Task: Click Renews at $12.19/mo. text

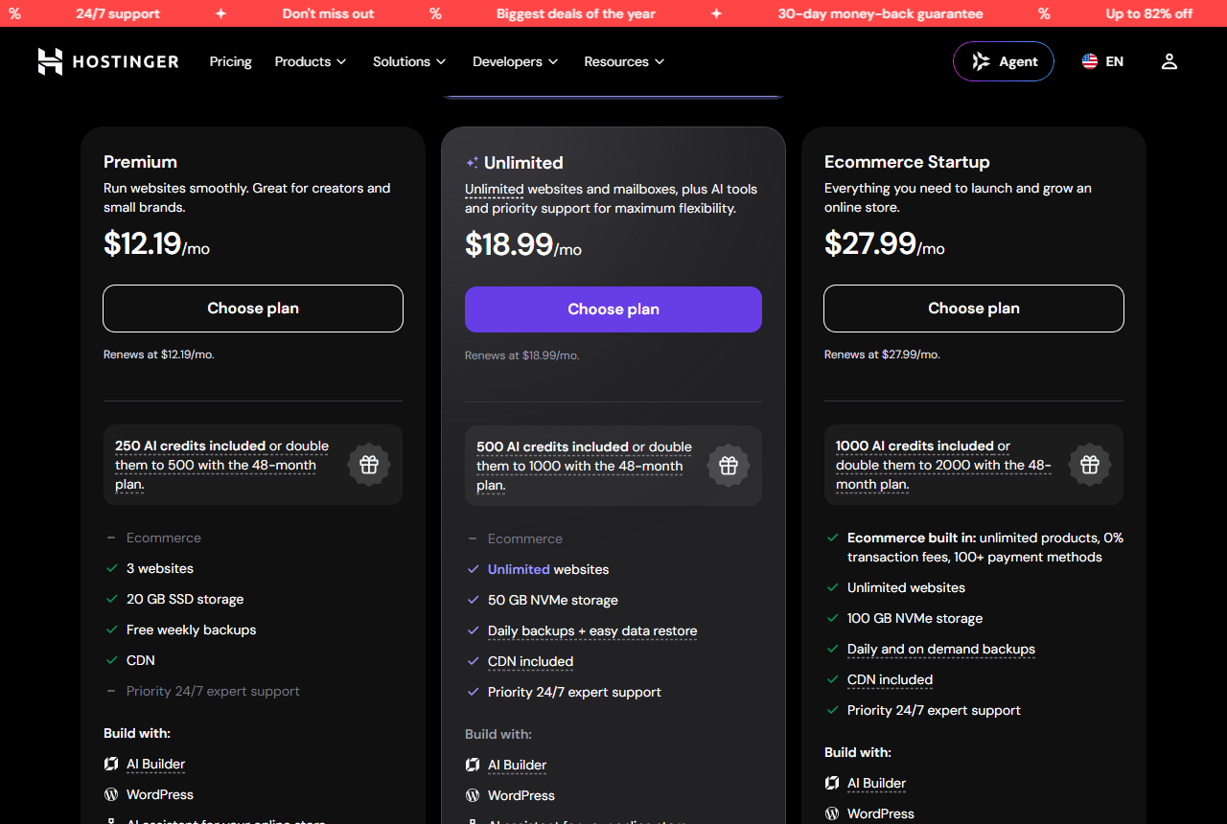Action: click(159, 355)
